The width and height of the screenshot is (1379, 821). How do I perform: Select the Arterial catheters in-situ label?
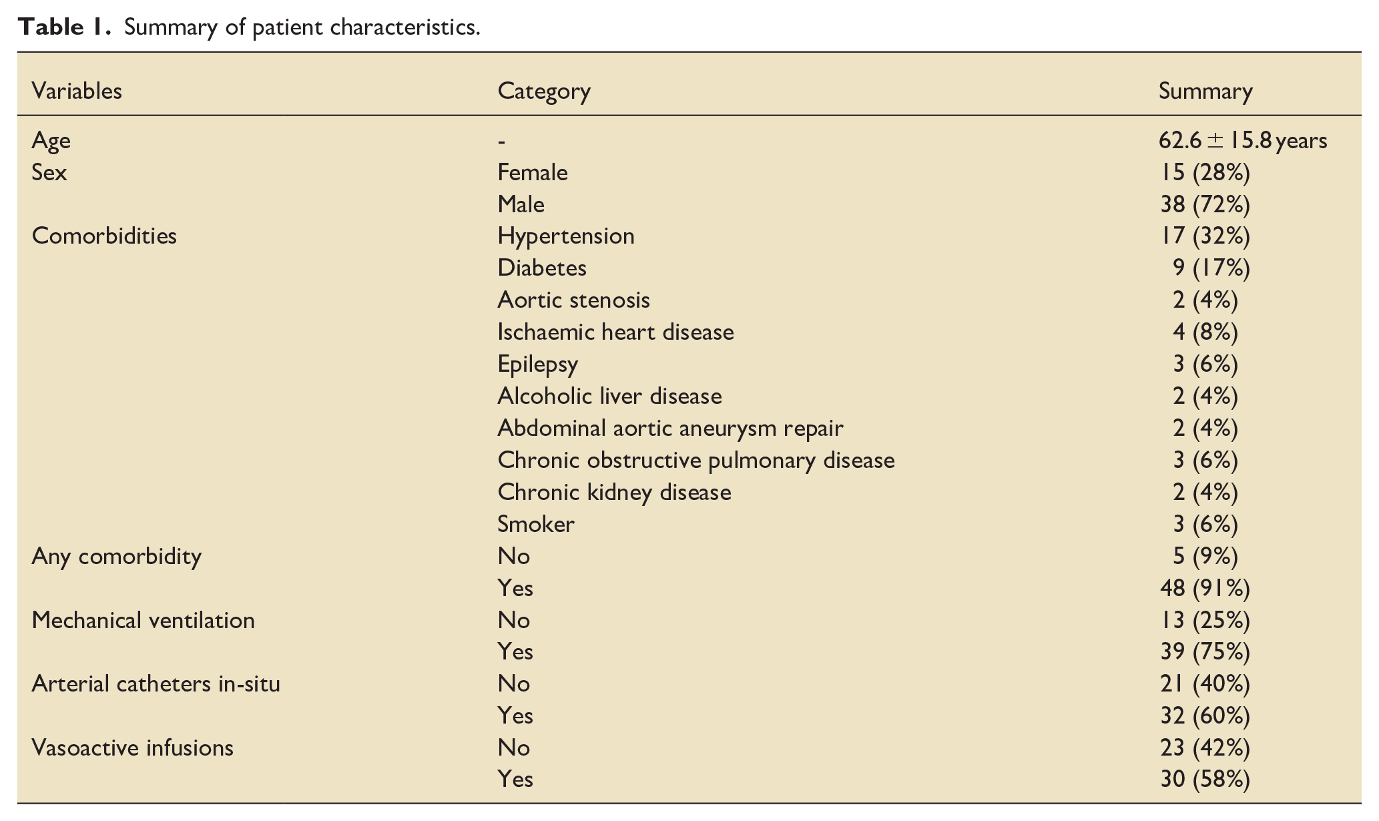[156, 683]
